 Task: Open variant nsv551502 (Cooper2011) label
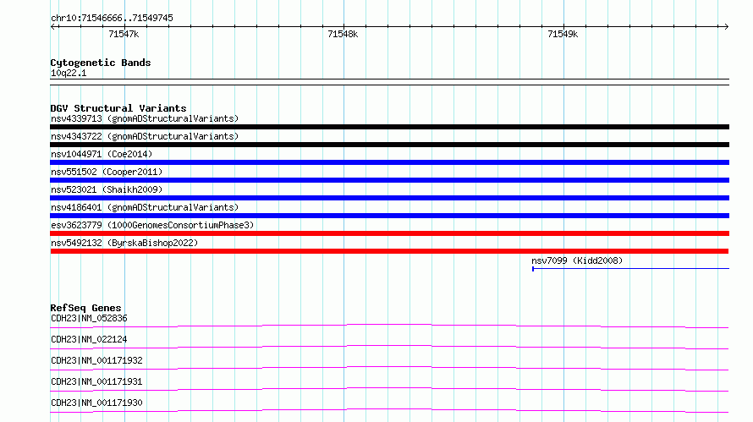(x=107, y=172)
